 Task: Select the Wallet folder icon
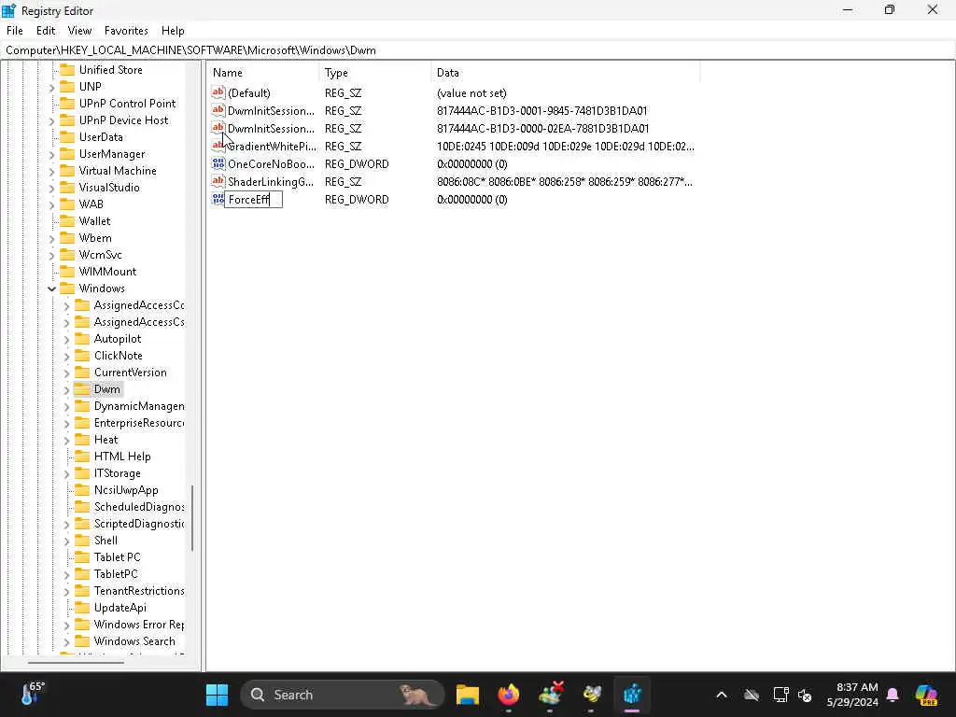click(67, 220)
